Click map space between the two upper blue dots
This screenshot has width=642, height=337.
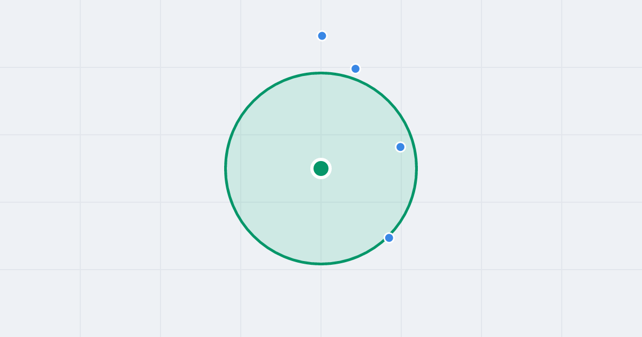(339, 52)
